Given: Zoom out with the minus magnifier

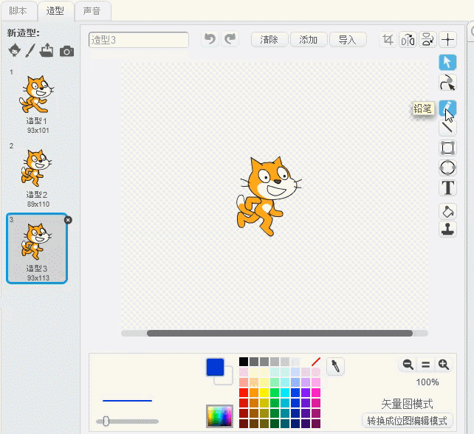Looking at the screenshot, I should tap(408, 365).
